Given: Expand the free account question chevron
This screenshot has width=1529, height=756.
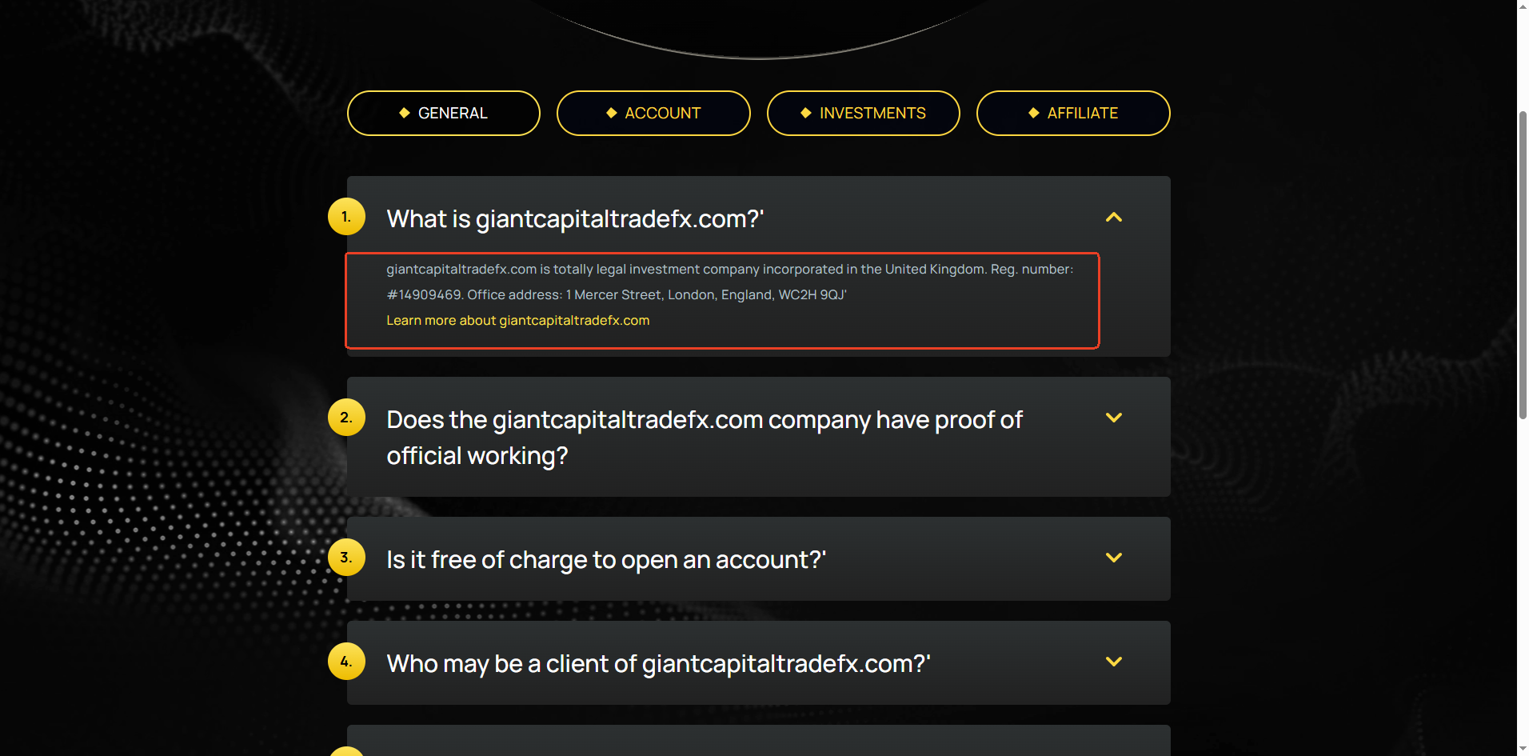Looking at the screenshot, I should click(x=1114, y=558).
